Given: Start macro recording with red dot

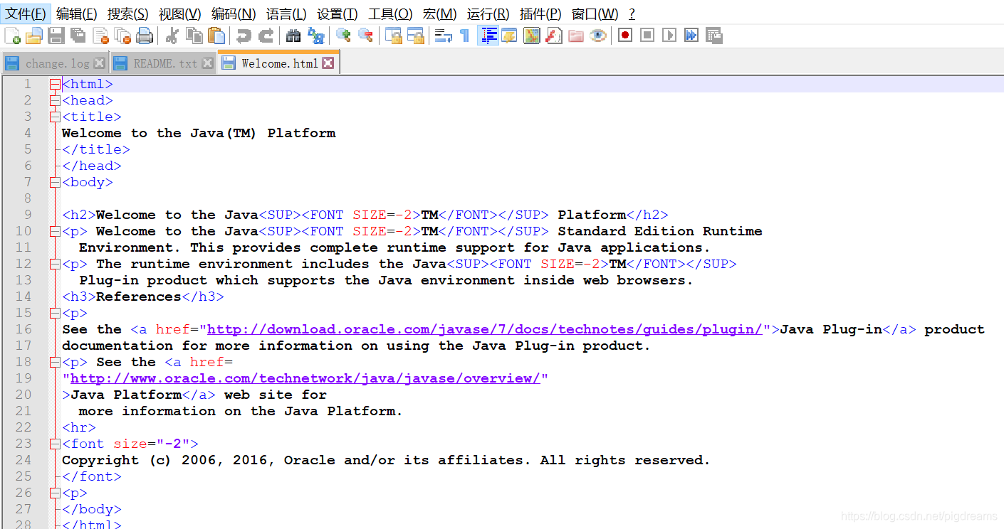Looking at the screenshot, I should pyautogui.click(x=625, y=35).
